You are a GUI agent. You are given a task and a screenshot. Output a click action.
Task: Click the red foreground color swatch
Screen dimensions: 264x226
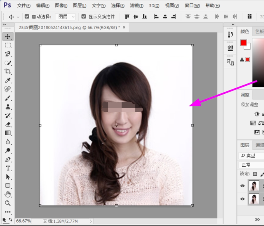click(244, 43)
